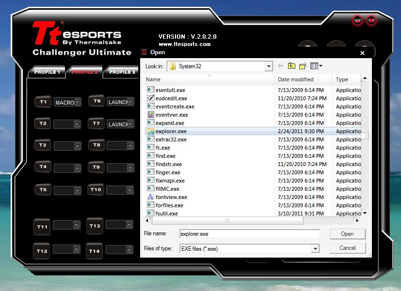This screenshot has height=291, width=401.
Task: Click the T14 macro key button
Action: 94,251
